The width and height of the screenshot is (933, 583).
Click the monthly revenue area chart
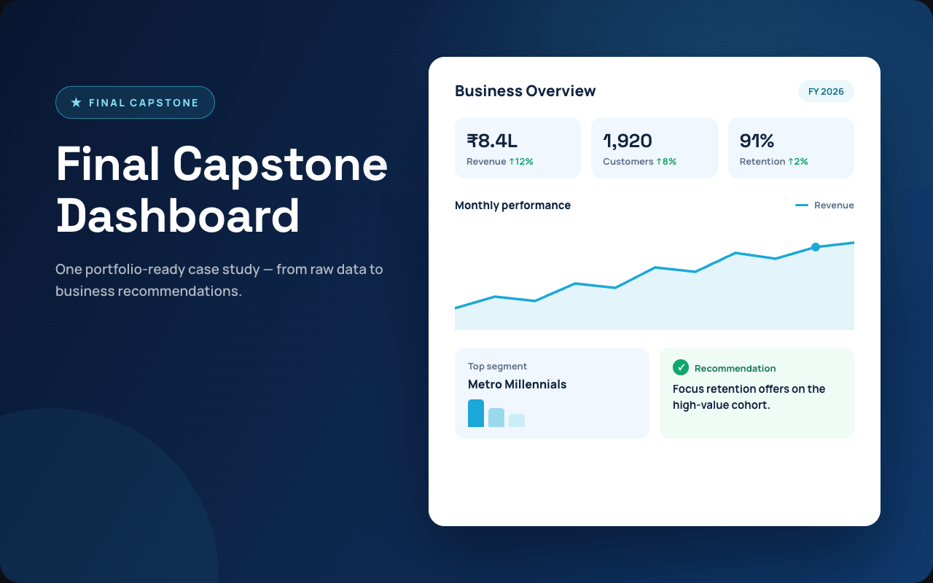click(655, 284)
